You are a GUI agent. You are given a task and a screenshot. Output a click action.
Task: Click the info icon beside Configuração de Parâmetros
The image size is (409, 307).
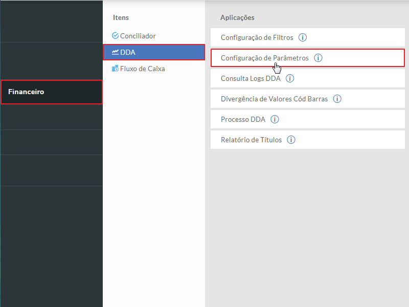pos(318,58)
